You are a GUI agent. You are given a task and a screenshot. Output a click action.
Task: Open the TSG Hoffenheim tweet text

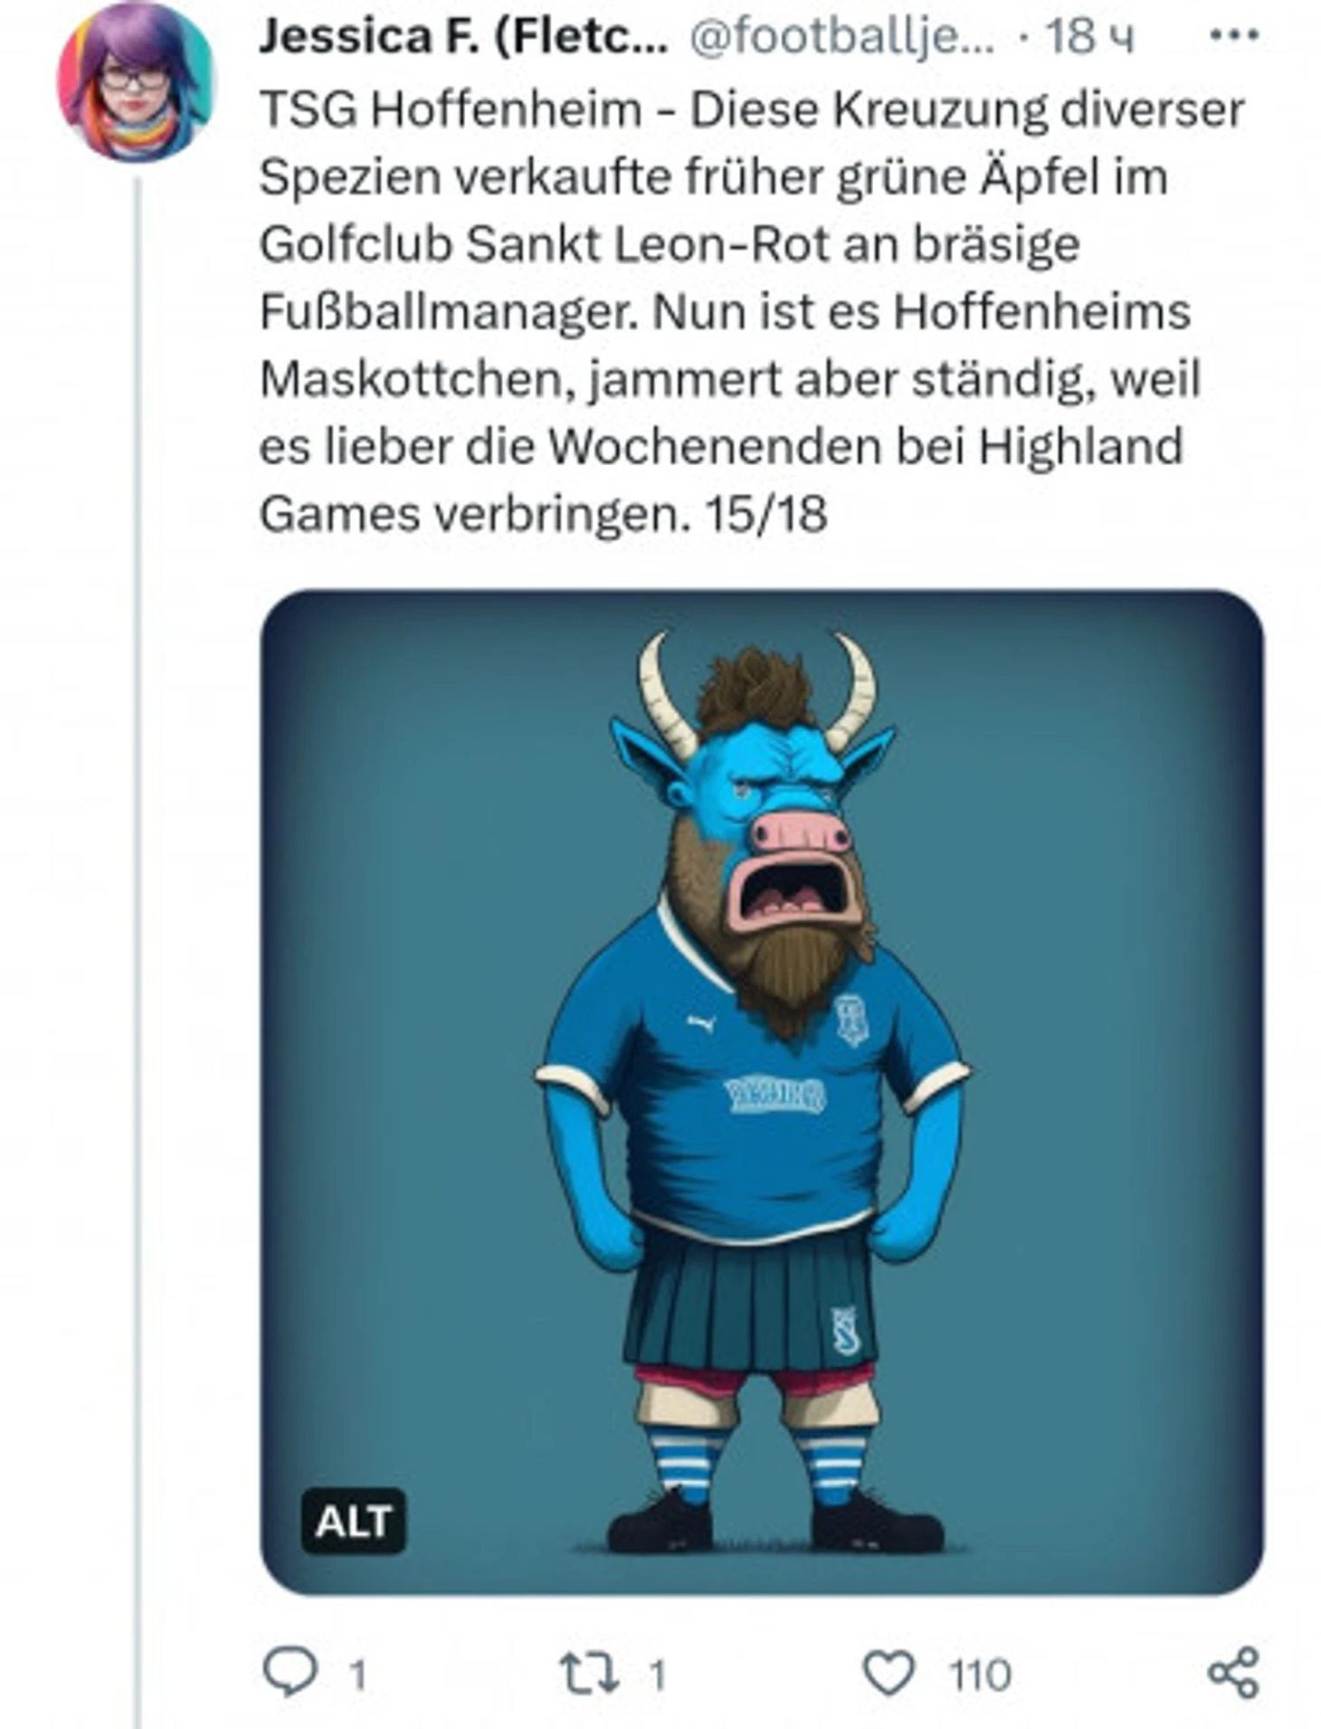[751, 312]
